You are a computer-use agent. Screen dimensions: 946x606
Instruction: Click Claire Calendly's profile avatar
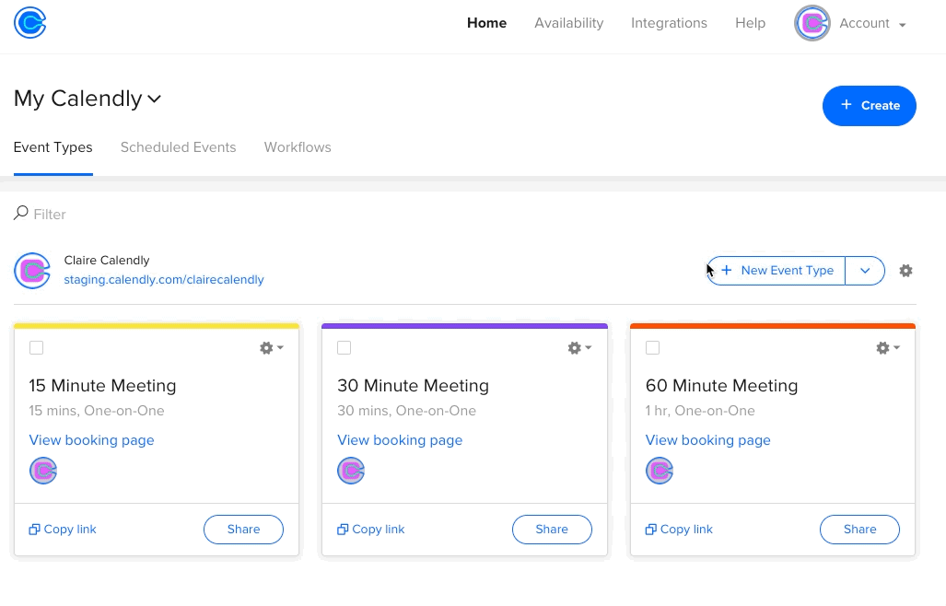pyautogui.click(x=32, y=271)
